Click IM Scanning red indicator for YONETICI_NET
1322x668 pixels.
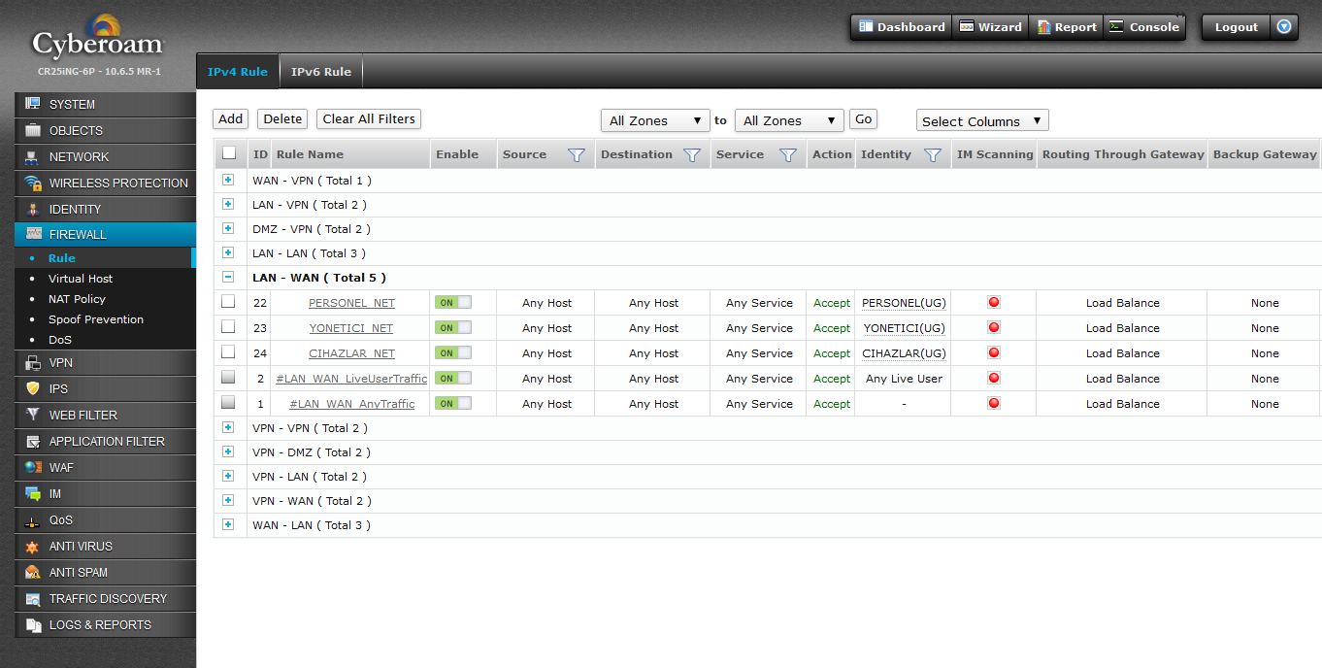994,327
